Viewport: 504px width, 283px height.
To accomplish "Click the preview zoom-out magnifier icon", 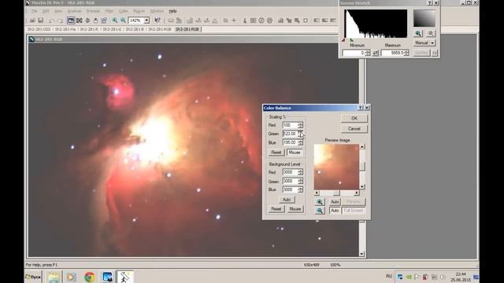I will pyautogui.click(x=320, y=211).
